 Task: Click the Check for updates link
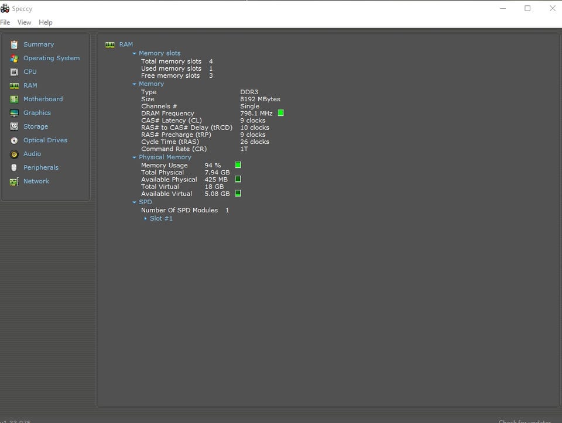coord(524,421)
